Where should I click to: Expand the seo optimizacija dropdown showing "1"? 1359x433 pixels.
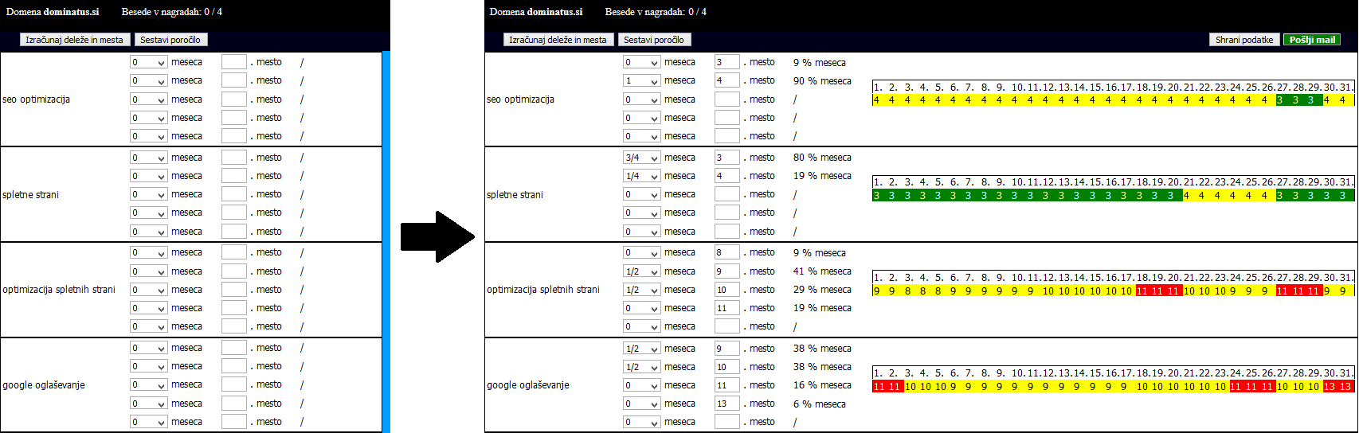click(641, 81)
